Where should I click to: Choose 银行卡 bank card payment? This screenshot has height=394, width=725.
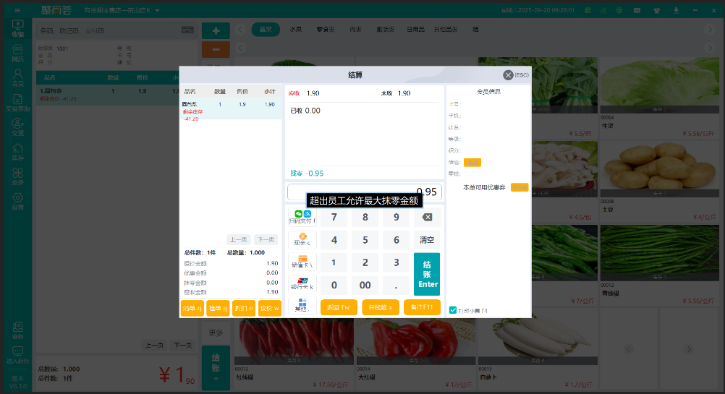pos(302,284)
